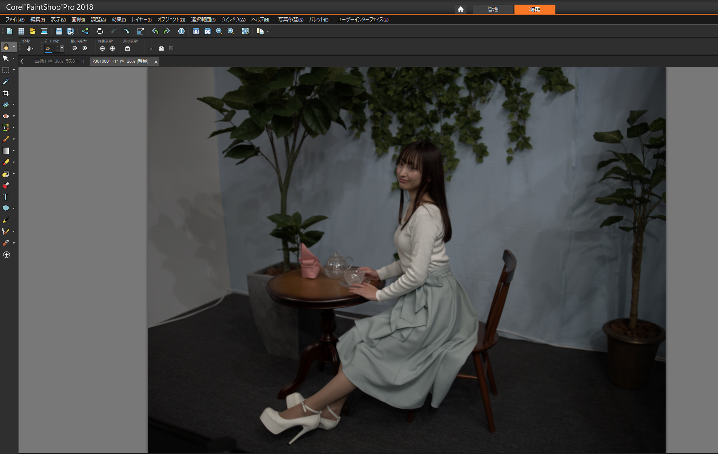Select the Text tool
Viewport: 718px width, 454px height.
click(x=6, y=197)
